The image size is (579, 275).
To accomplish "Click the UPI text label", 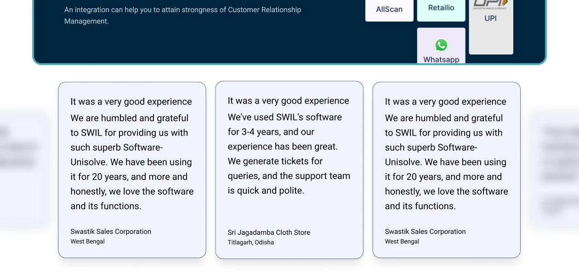I will pyautogui.click(x=491, y=18).
